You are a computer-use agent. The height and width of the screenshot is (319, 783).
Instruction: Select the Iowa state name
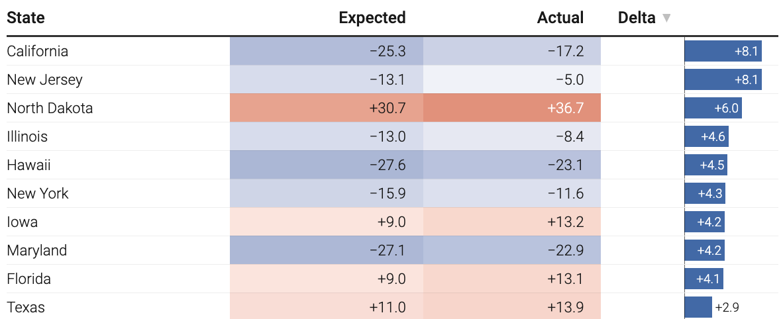click(x=23, y=222)
